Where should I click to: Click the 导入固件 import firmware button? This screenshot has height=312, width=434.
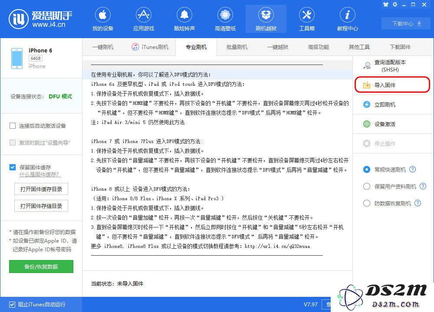coord(392,85)
